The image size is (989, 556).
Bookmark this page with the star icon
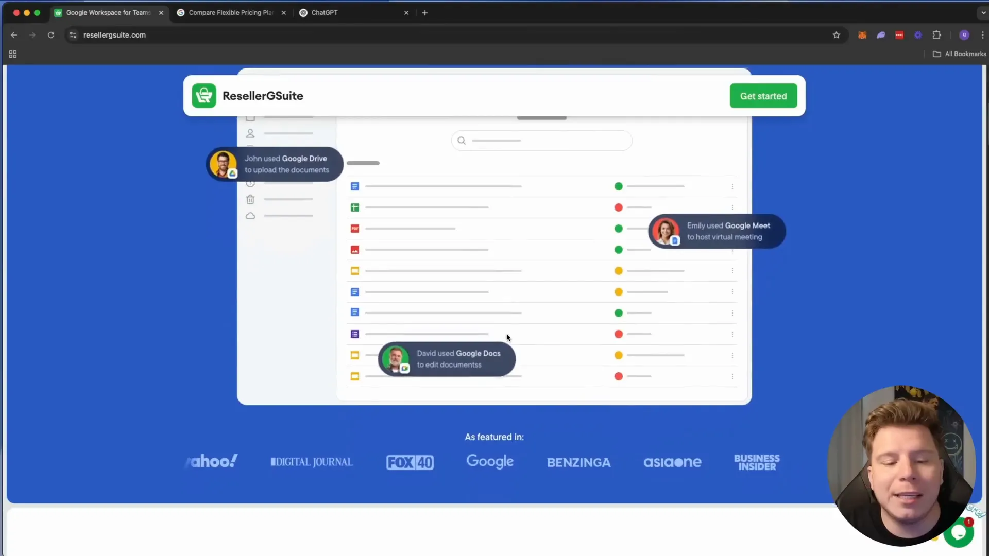[x=837, y=35]
